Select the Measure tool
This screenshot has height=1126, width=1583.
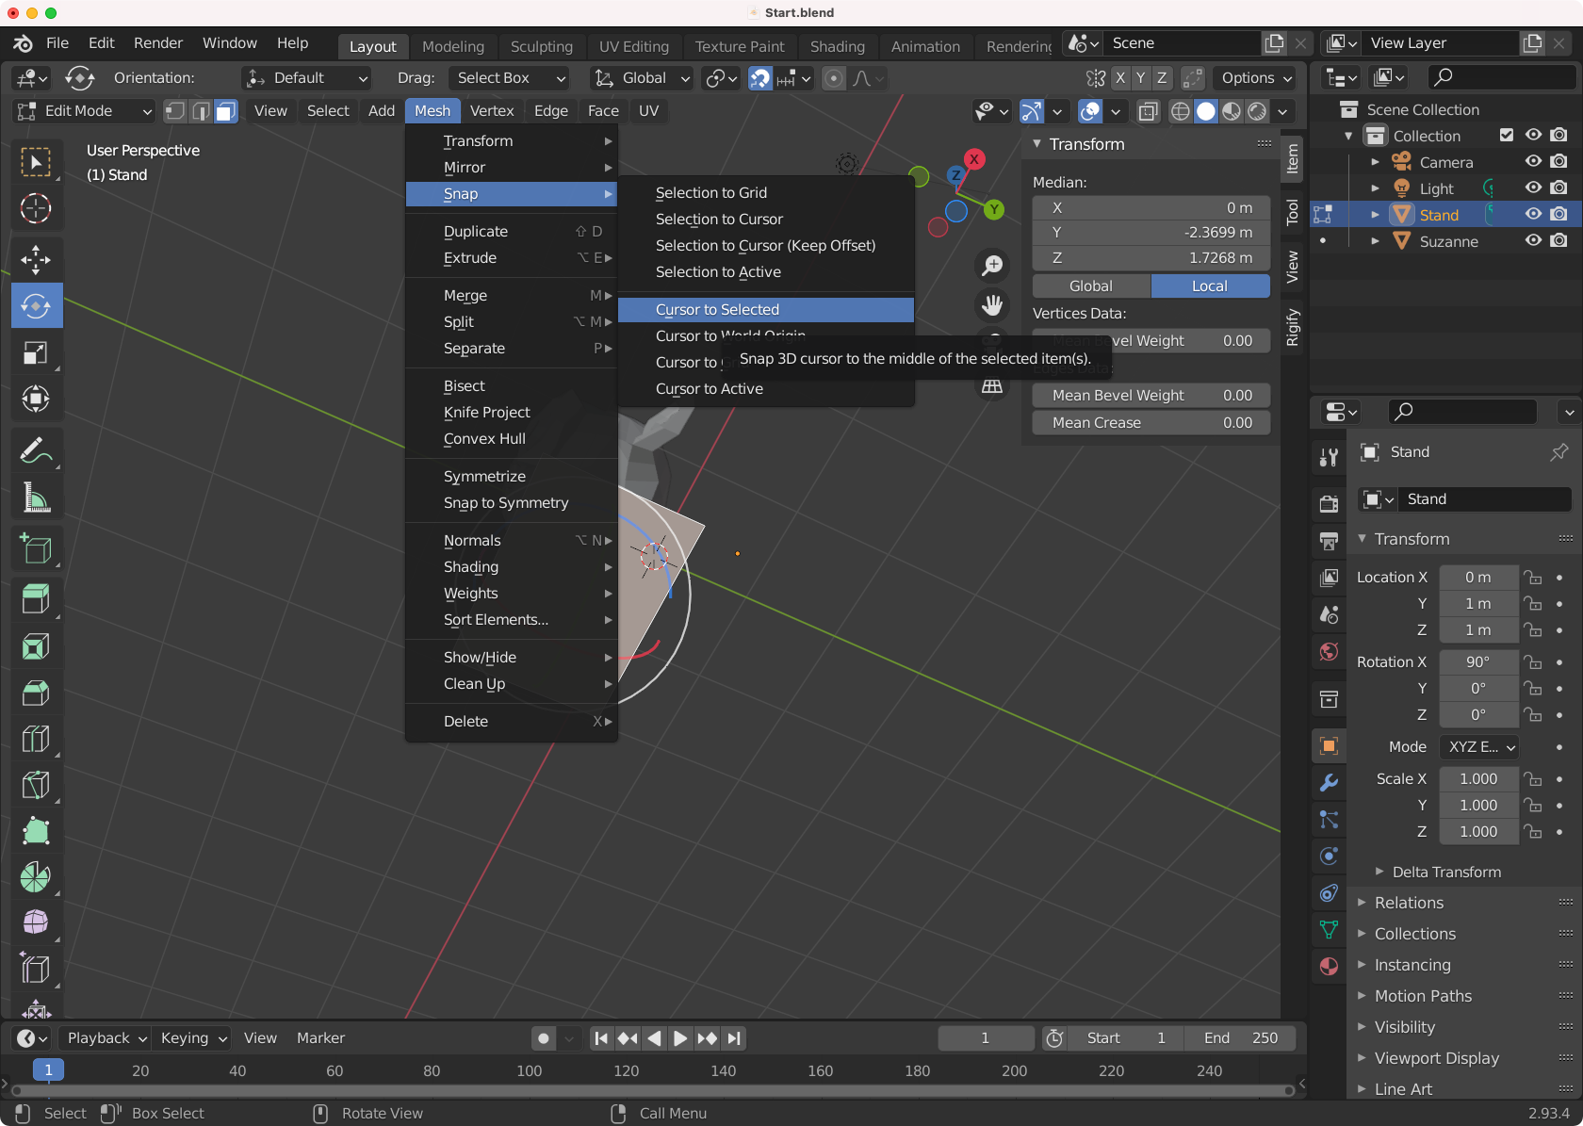[x=36, y=498]
